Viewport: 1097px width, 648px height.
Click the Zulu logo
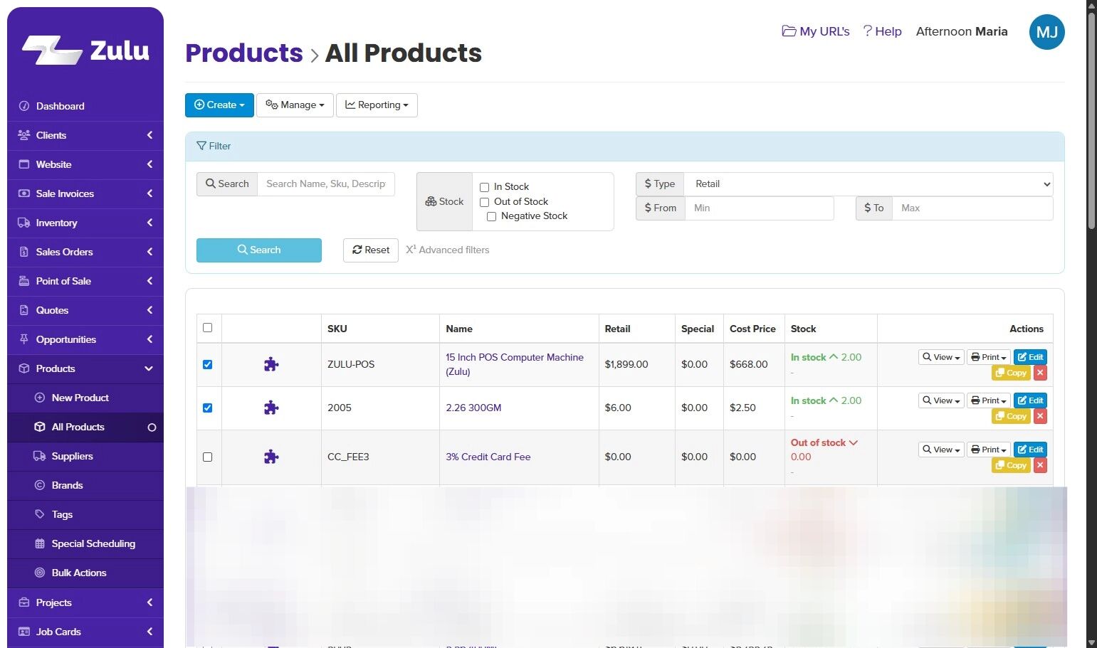pos(85,51)
